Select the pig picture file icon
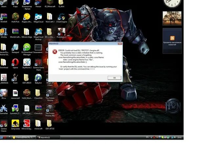Screen dimensions: 197x158 point(4,79)
